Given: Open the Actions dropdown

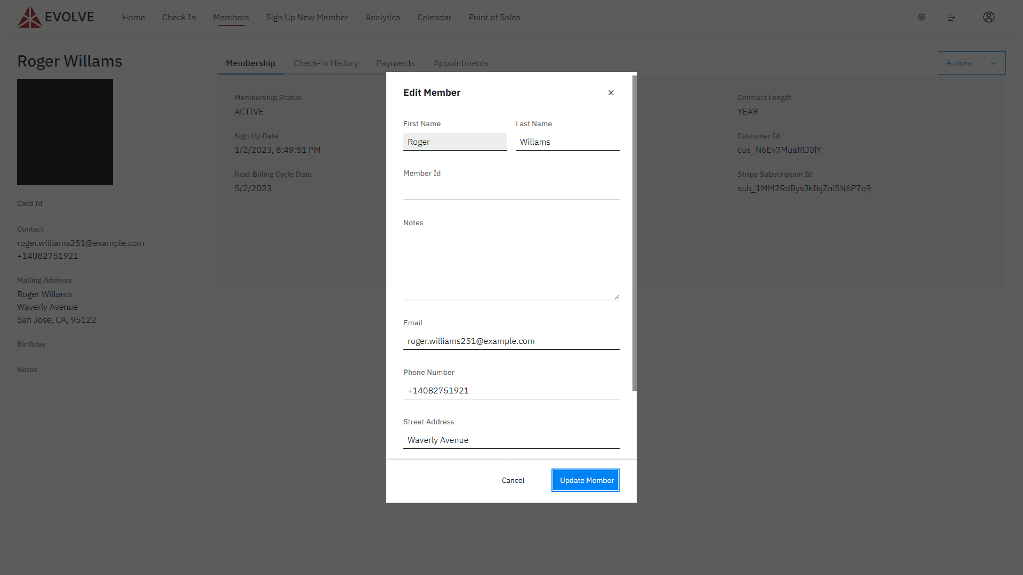Looking at the screenshot, I should point(959,62).
